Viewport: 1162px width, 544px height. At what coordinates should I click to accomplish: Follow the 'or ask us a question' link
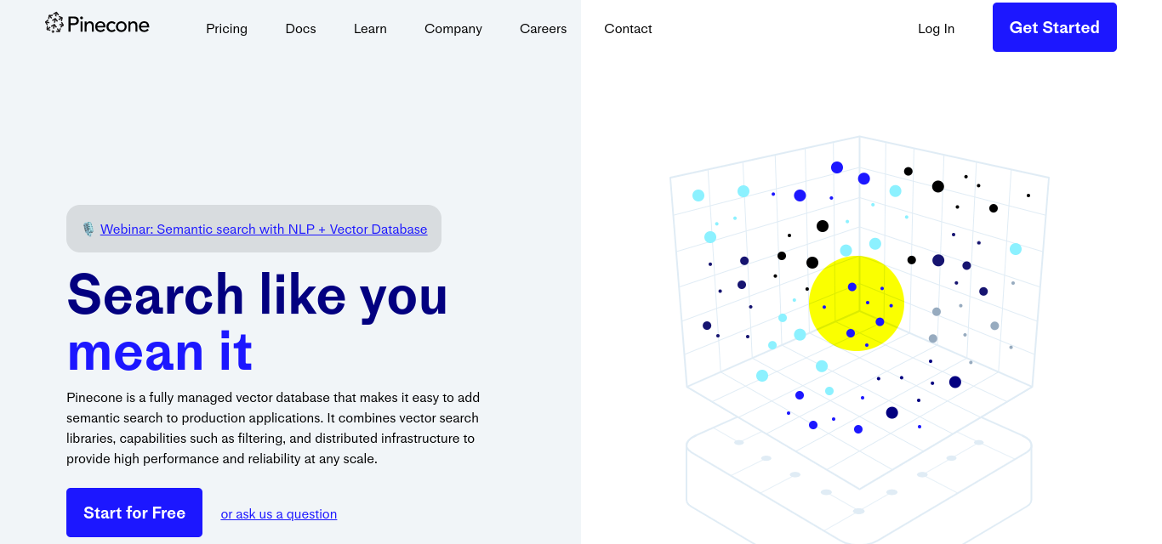pyautogui.click(x=279, y=514)
